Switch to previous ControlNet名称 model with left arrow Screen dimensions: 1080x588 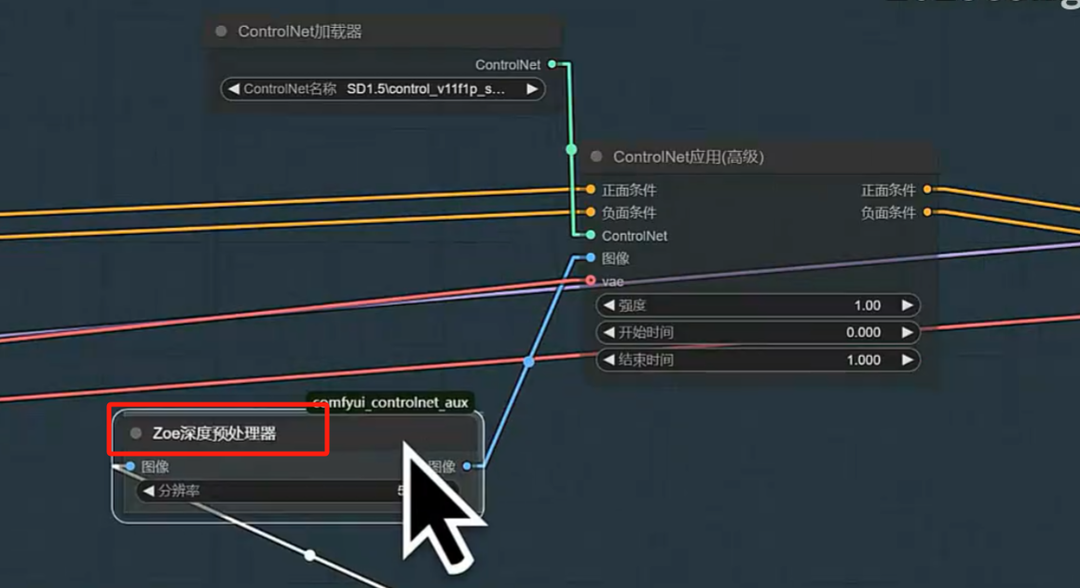coord(233,89)
